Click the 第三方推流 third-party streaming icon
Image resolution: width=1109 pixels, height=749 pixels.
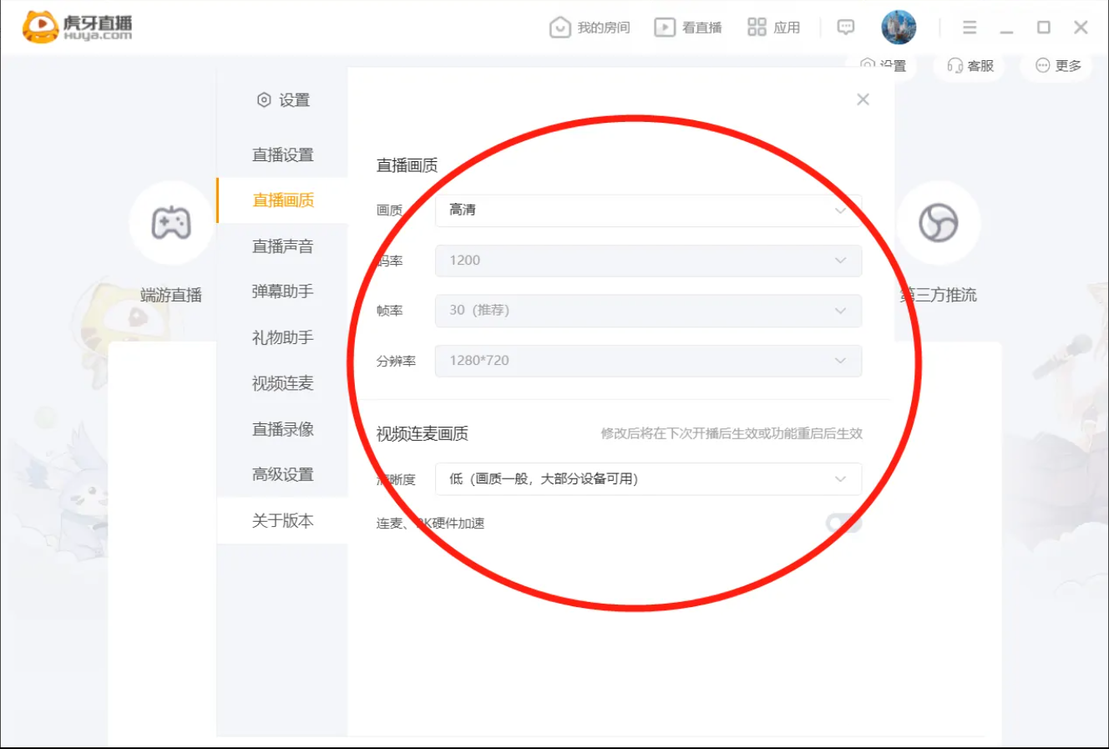click(x=939, y=223)
